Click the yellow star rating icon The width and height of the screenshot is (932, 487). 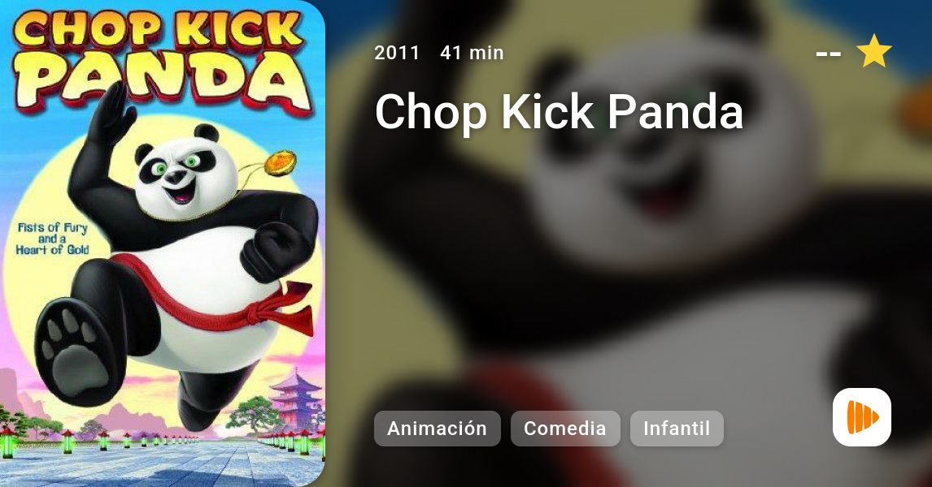click(x=873, y=52)
